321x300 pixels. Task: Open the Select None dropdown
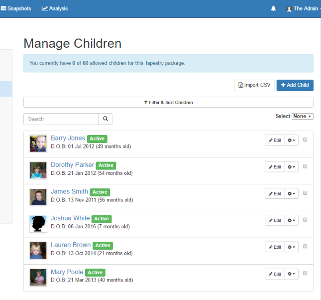pyautogui.click(x=303, y=116)
